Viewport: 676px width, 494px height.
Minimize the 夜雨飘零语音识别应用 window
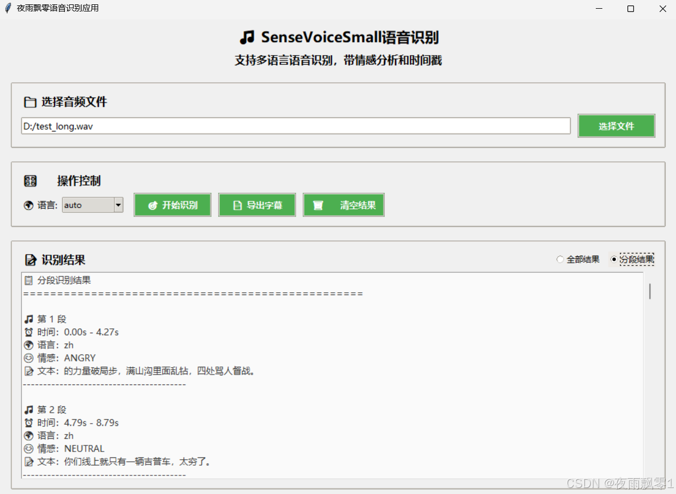click(x=599, y=9)
